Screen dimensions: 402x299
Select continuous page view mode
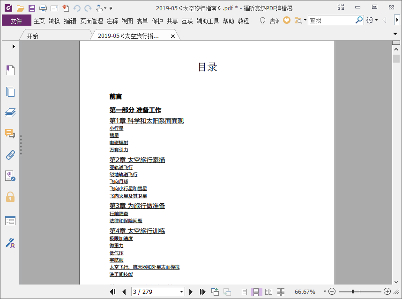(256, 292)
